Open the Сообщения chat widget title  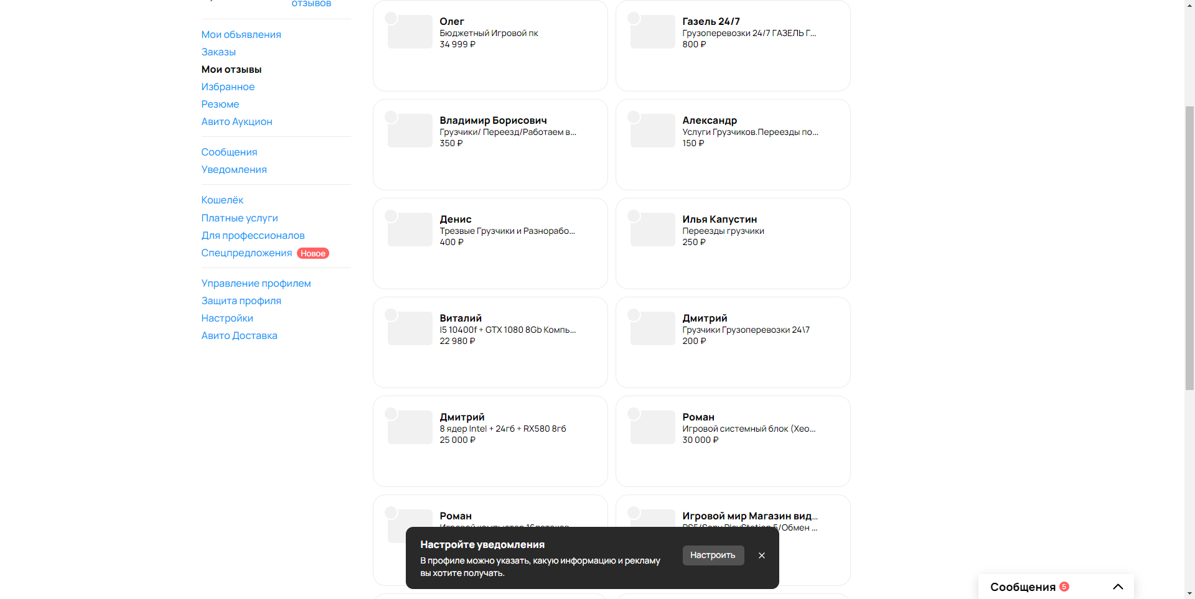point(1023,587)
